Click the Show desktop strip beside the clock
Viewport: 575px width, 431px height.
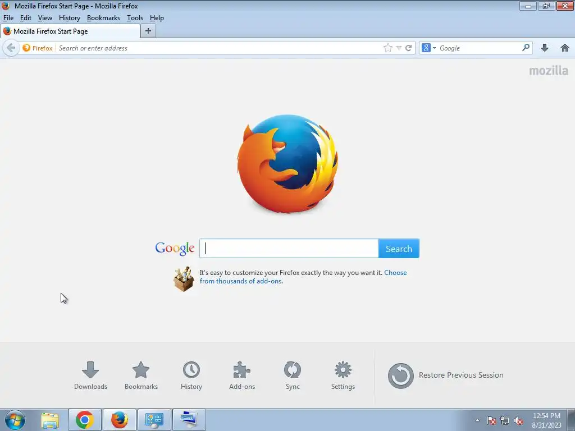[x=571, y=420]
